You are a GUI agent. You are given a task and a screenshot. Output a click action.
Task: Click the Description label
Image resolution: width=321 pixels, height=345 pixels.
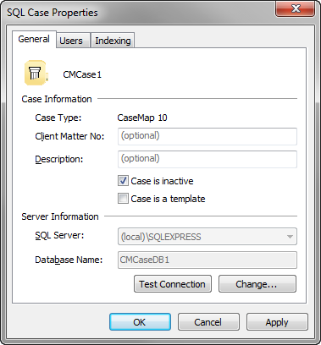(59, 159)
